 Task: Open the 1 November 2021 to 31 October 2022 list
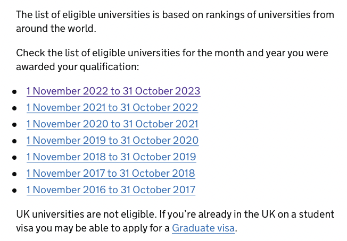(112, 108)
